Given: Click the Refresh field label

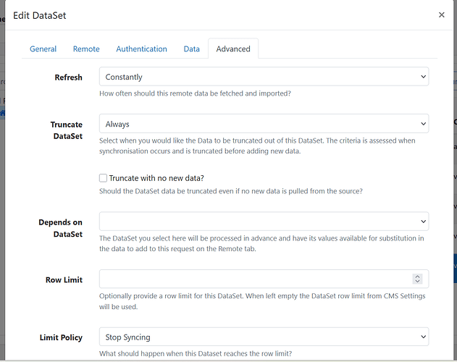Looking at the screenshot, I should (69, 77).
